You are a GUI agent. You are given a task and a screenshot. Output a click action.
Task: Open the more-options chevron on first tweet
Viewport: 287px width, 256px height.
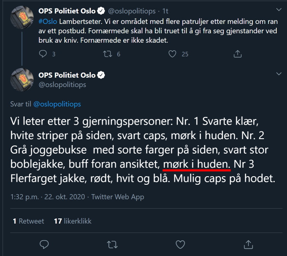point(279,9)
